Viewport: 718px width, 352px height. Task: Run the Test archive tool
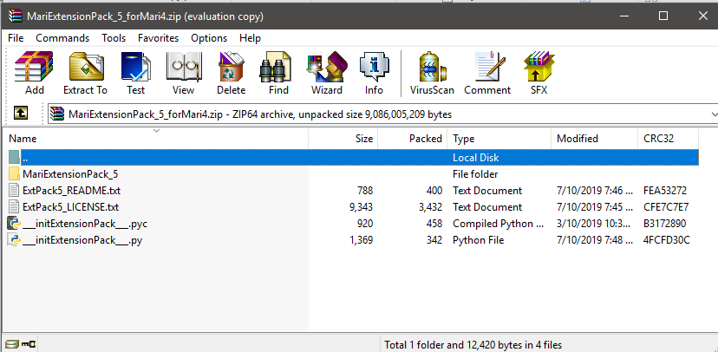(135, 73)
